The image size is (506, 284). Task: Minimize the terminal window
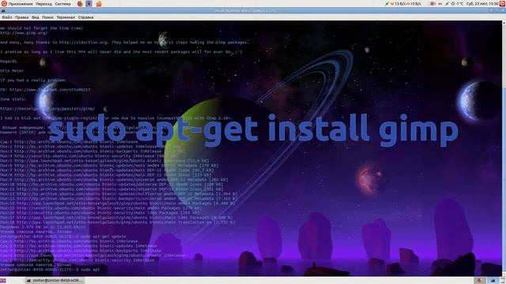(x=492, y=10)
